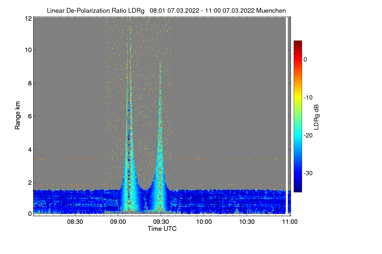Click the 'LDRg dB' colorbar label
The image size is (382, 254).
(316, 117)
